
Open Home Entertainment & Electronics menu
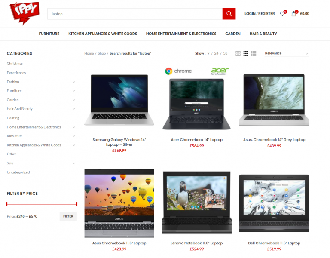pyautogui.click(x=181, y=34)
